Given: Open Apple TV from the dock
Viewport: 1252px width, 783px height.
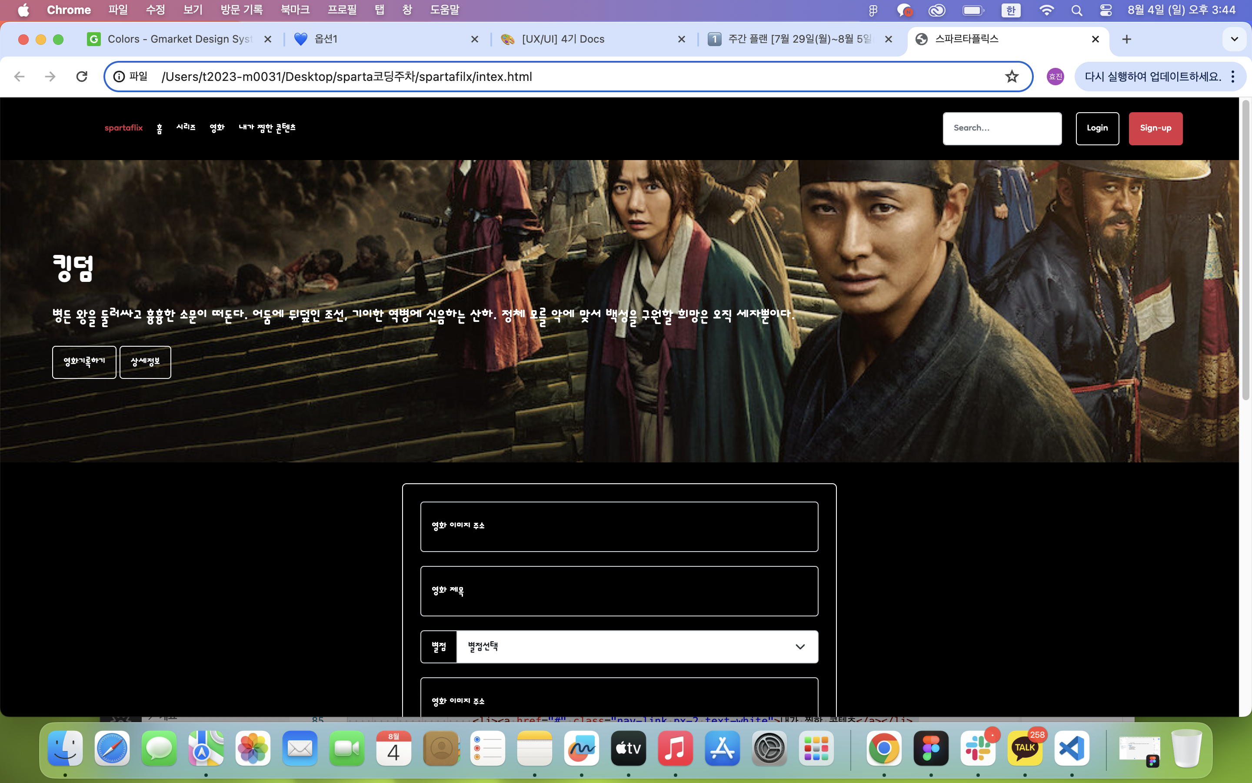Looking at the screenshot, I should [629, 748].
